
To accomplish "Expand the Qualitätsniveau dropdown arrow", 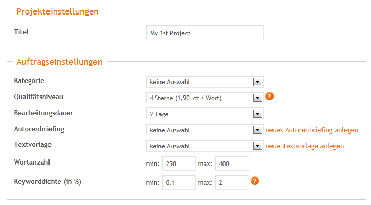I will point(257,98).
